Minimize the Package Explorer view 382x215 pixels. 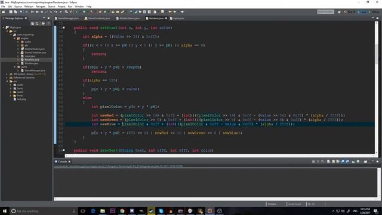pos(44,18)
